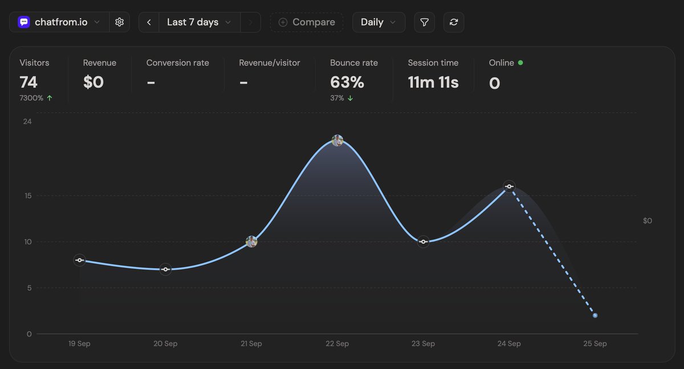Go to the previous period with left chevron
Image resolution: width=684 pixels, height=369 pixels.
[149, 22]
